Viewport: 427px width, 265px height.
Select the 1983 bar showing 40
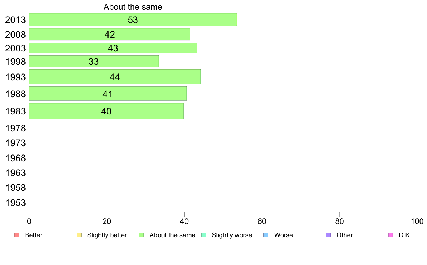(106, 111)
